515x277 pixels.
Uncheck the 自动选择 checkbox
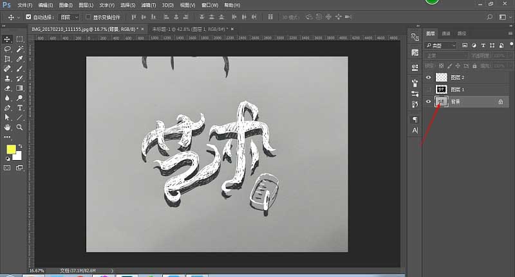[x=28, y=17]
